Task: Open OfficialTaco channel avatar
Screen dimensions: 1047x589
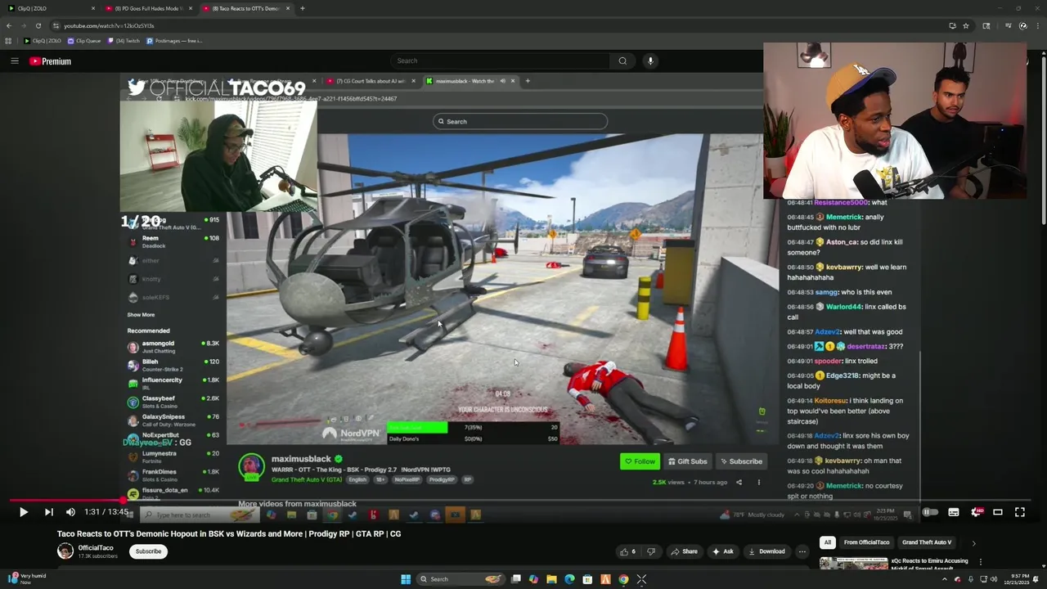Action: (65, 551)
